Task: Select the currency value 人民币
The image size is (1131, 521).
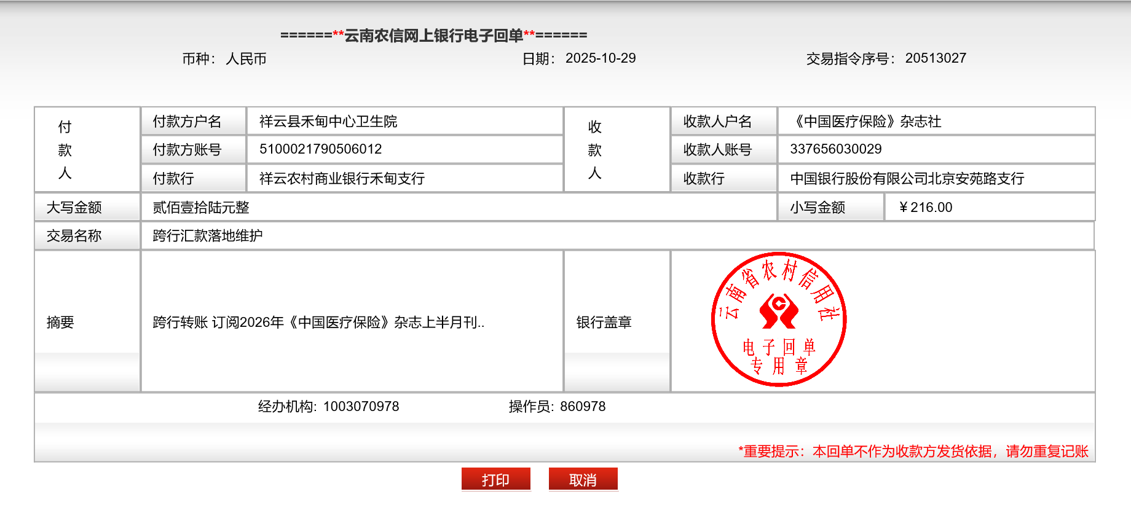Action: tap(246, 59)
